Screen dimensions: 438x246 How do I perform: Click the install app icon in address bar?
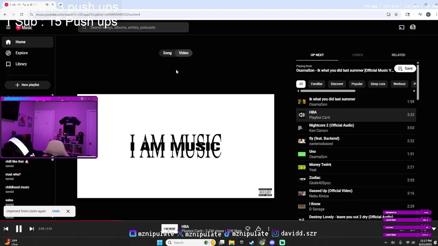pyautogui.click(x=388, y=14)
